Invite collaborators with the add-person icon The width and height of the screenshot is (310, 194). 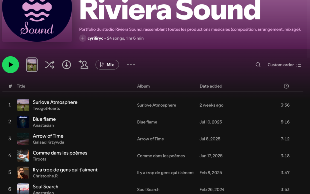84,65
